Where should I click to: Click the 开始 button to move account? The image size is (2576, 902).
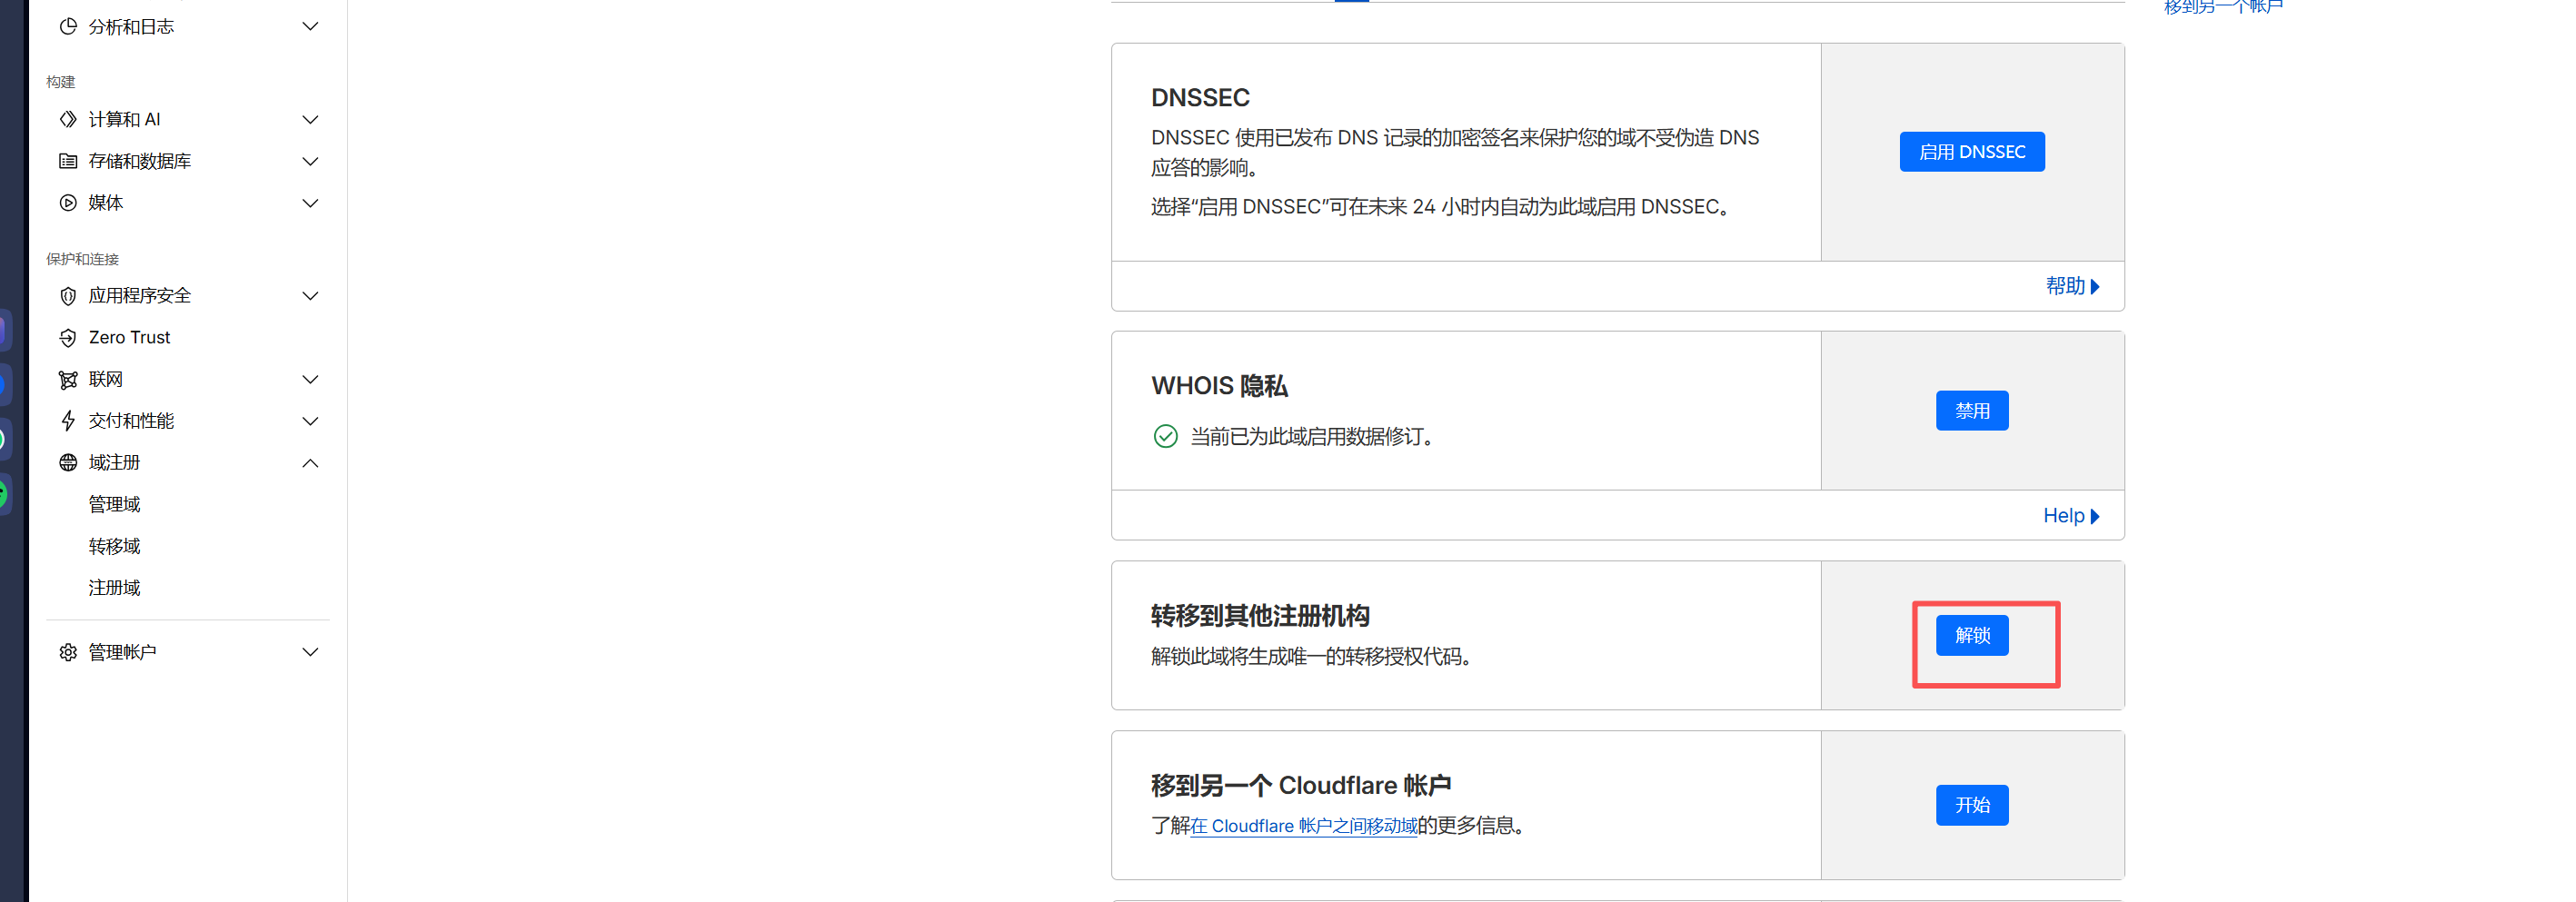click(x=1972, y=806)
